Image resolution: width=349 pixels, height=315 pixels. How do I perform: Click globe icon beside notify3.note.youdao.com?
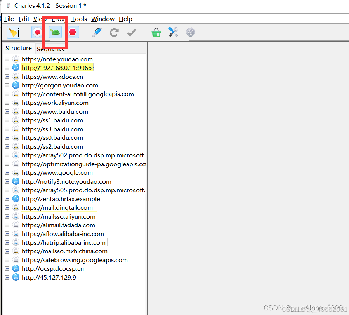click(x=16, y=181)
